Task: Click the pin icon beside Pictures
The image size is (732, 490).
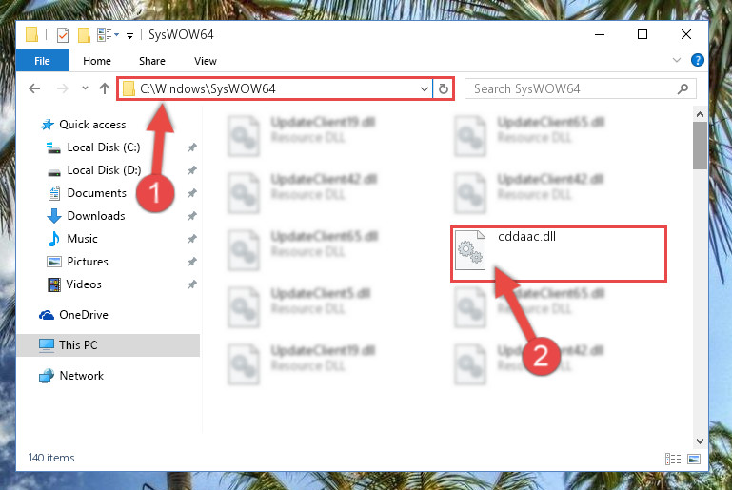Action: tap(192, 262)
